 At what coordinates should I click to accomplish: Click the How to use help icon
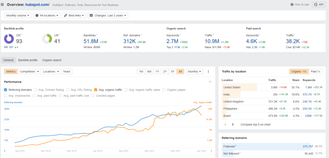[x=292, y=4]
